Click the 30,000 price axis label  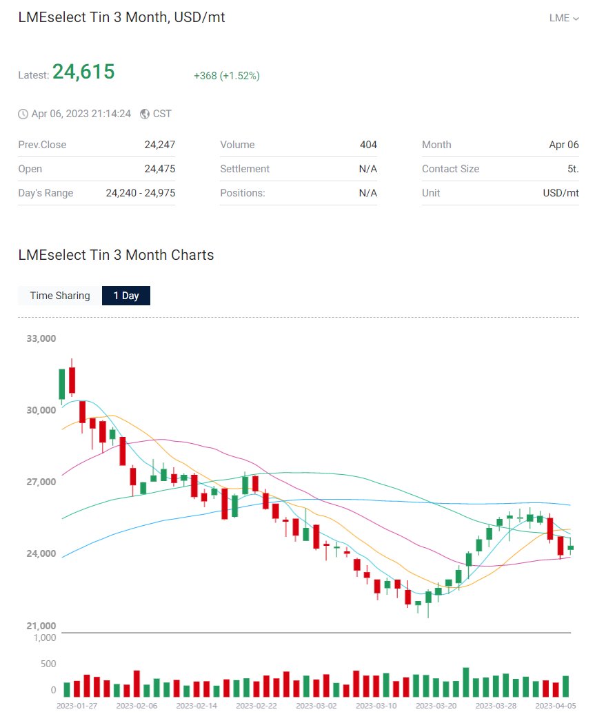41,410
